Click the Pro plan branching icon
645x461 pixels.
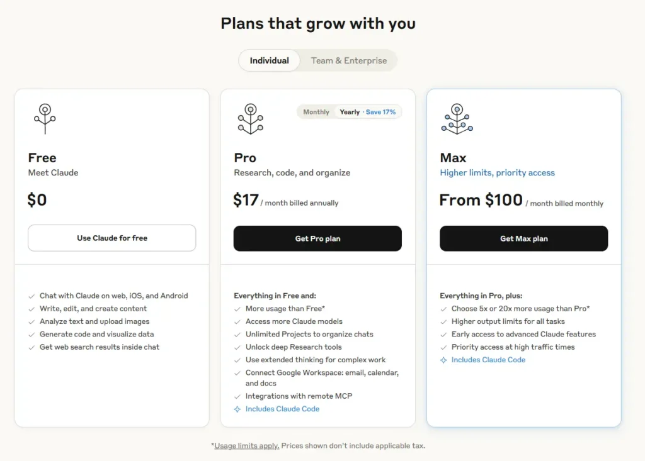250,118
